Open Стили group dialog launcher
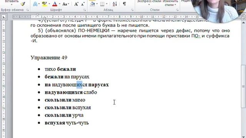This screenshot has width=246, height=138. [177, 10]
